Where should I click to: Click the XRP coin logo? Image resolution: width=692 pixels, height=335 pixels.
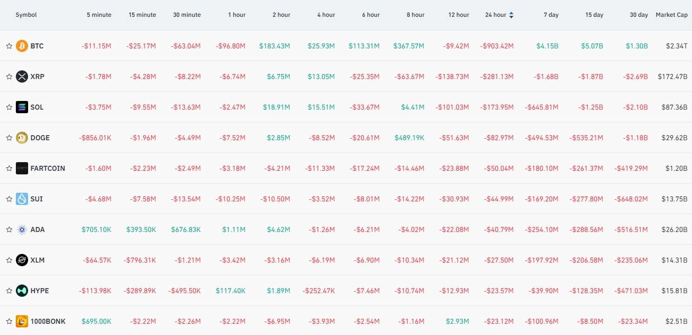tap(22, 76)
